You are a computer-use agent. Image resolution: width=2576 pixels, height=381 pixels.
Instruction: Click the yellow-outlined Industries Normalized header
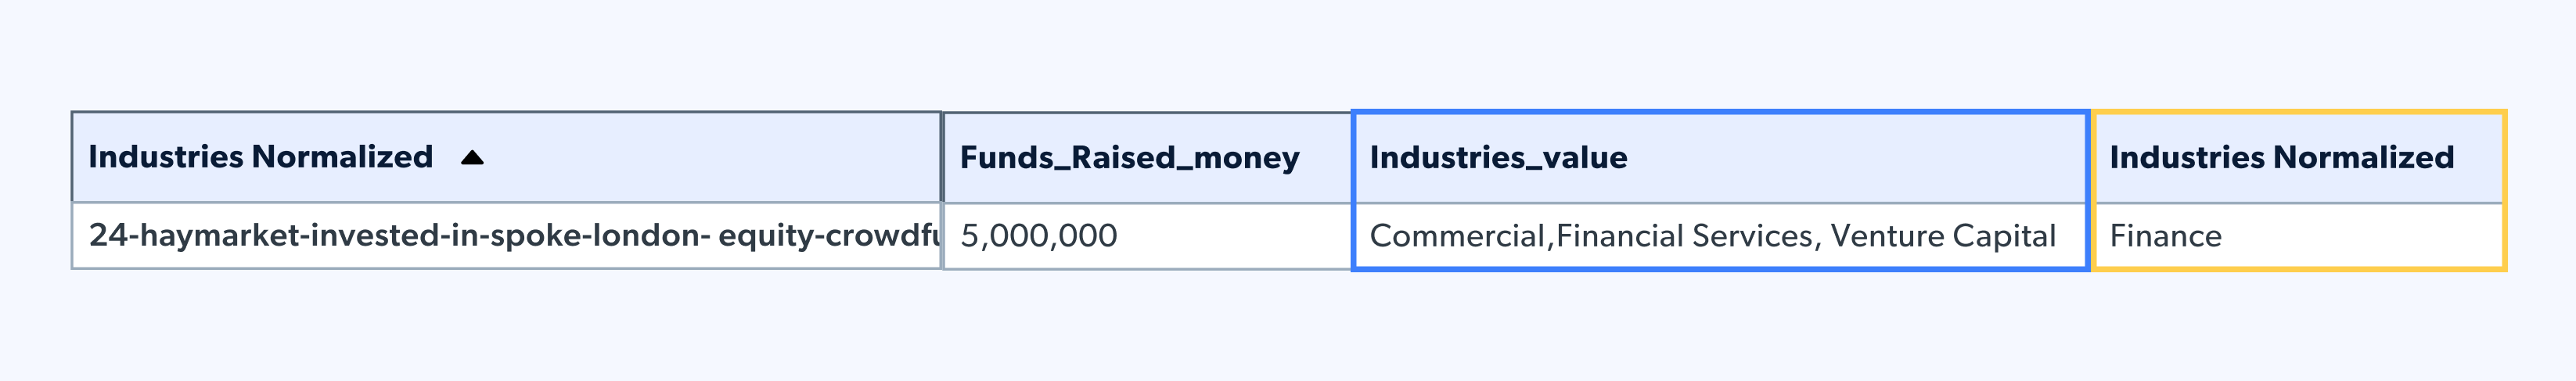[2281, 158]
